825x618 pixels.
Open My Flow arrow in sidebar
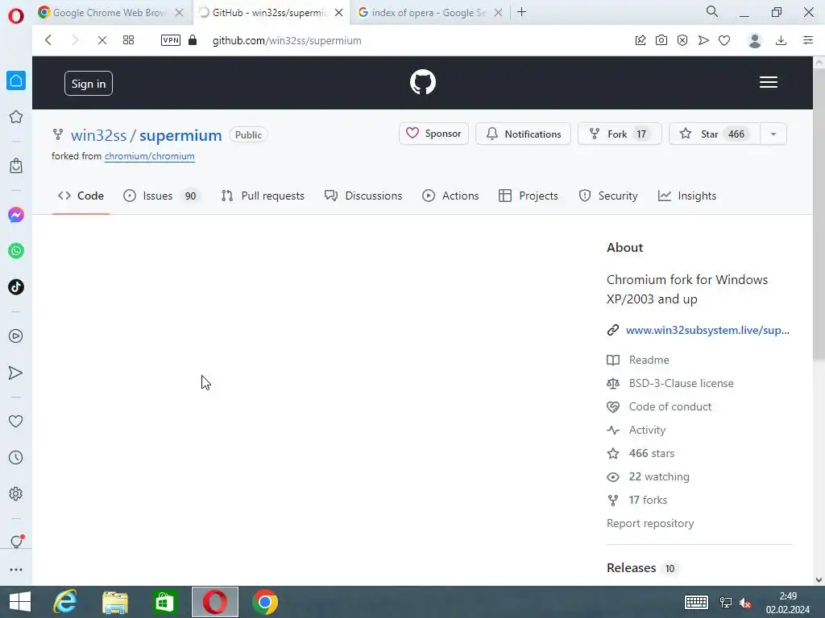16,373
